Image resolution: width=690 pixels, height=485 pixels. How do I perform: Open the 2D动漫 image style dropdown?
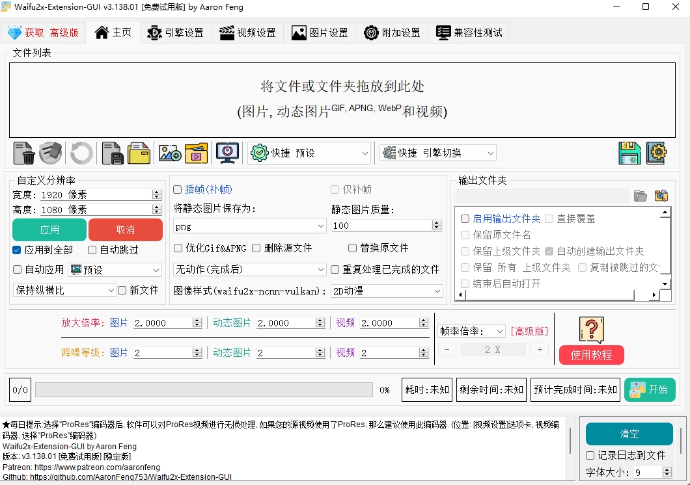(387, 291)
